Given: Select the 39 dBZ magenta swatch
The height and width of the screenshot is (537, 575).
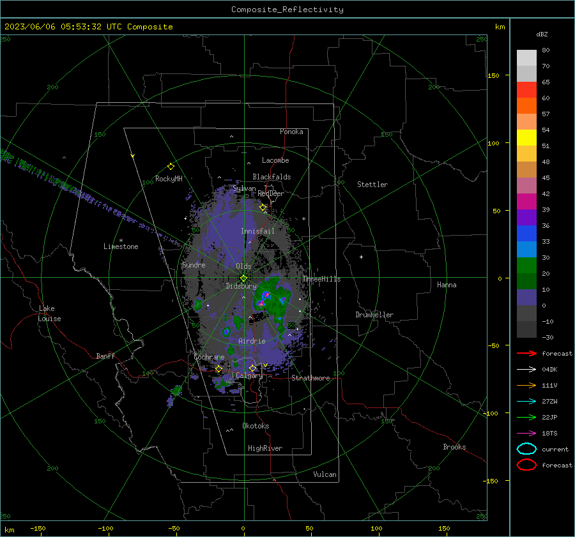Looking at the screenshot, I should pos(526,201).
